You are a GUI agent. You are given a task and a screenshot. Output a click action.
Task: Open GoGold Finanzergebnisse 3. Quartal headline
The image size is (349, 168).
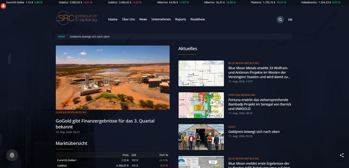point(105,124)
